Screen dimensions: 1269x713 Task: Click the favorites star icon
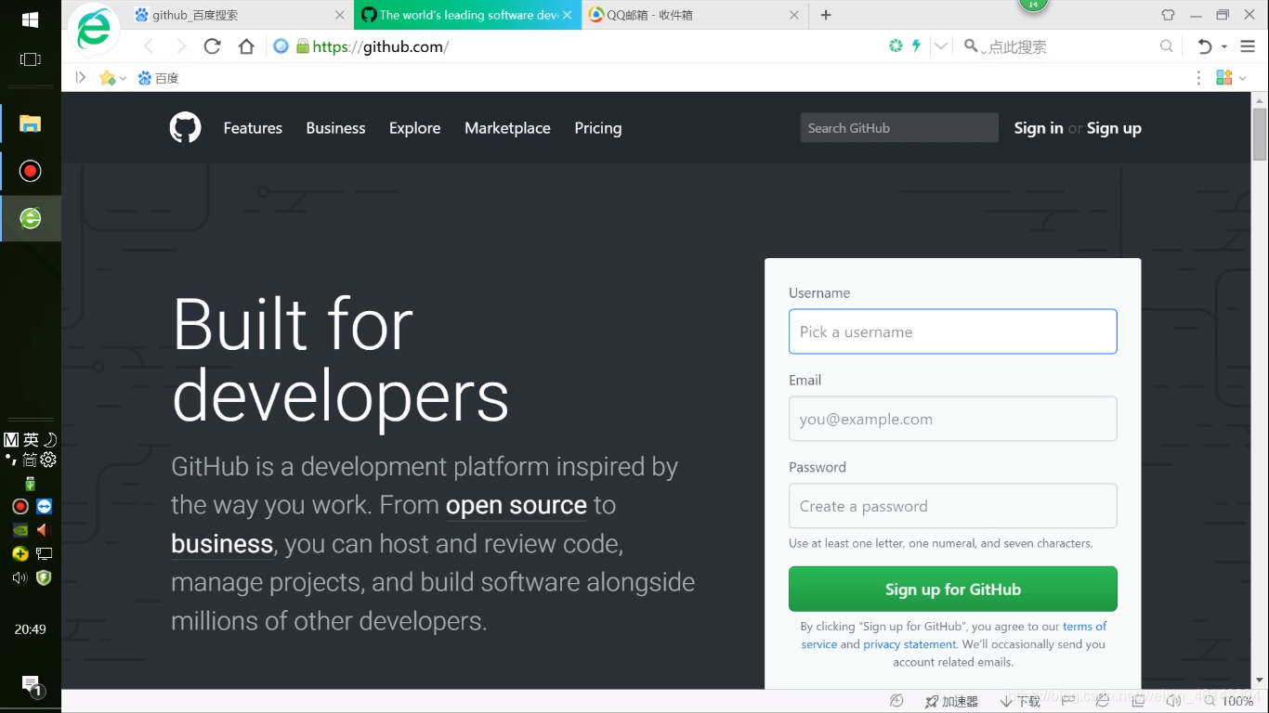click(108, 78)
